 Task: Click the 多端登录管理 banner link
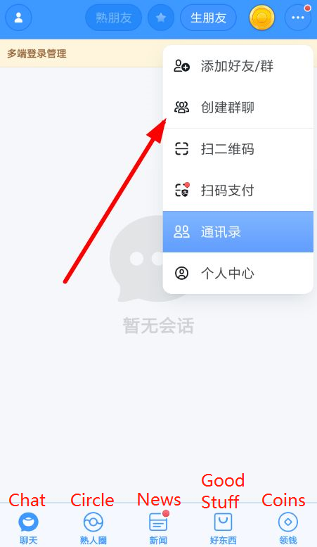click(x=37, y=53)
